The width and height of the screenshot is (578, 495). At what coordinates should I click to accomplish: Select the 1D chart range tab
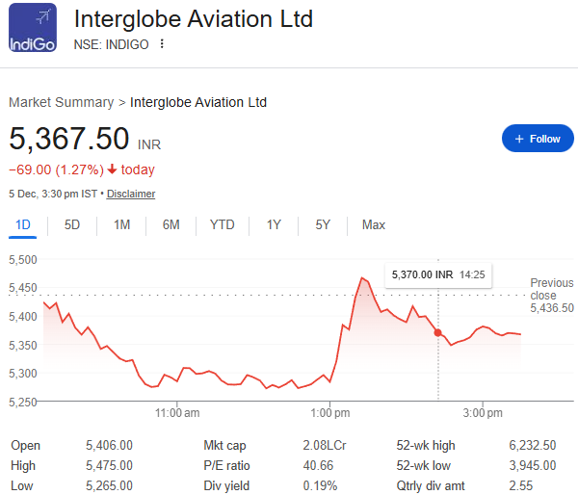pyautogui.click(x=22, y=224)
